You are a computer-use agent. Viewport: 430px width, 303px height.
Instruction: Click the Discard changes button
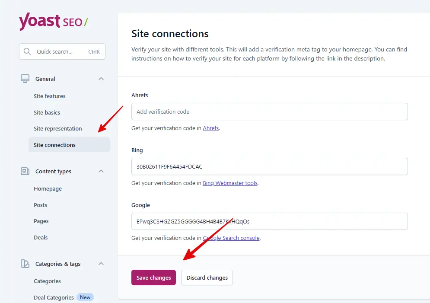(x=207, y=277)
